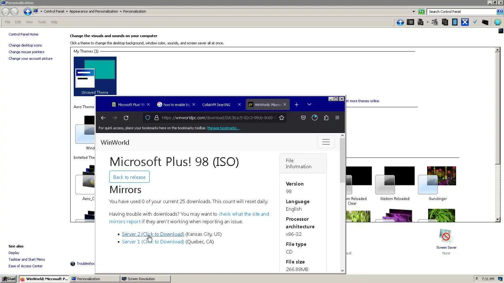Screen dimensions: 504x283
Task: Click the padlock site security icon
Action: (157, 118)
